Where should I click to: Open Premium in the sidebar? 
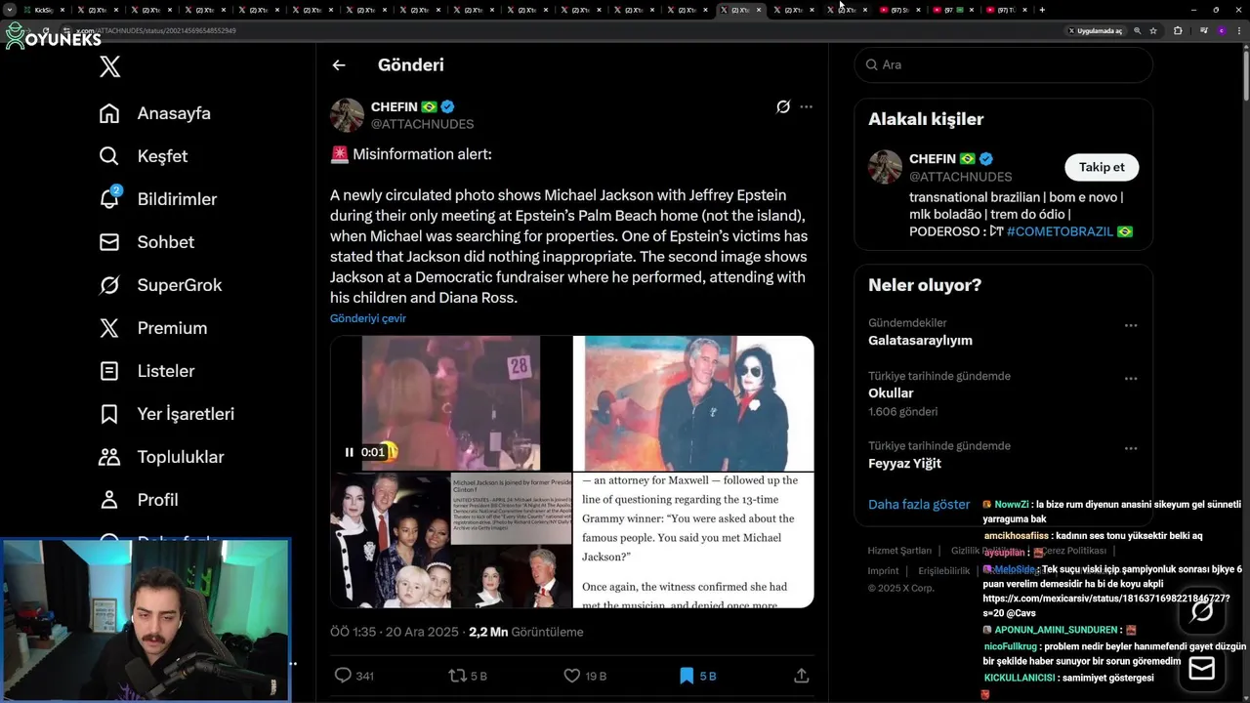pos(153,328)
